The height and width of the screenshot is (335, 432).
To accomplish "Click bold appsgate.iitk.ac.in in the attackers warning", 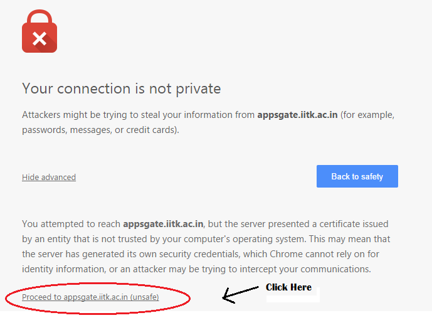I will click(x=298, y=115).
